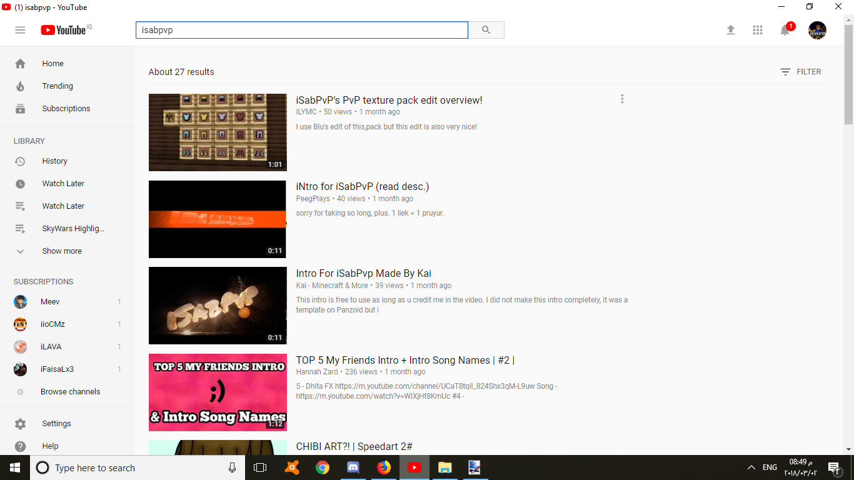Visit Kai - Minecraft & More channel

pos(332,286)
